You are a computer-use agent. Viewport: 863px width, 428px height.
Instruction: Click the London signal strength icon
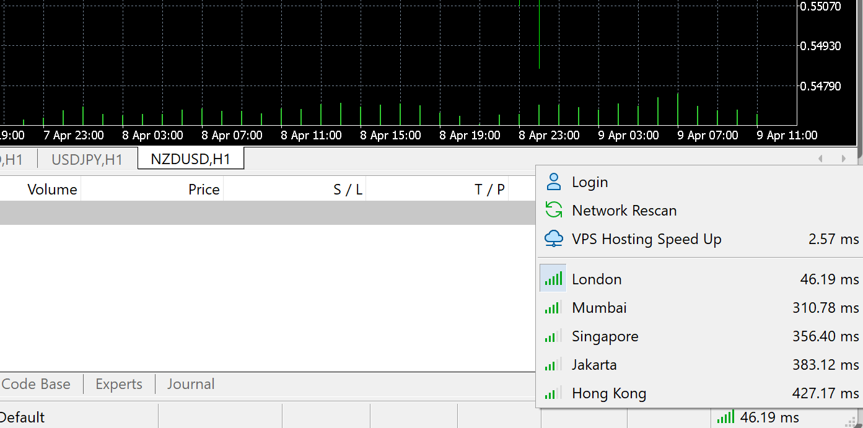point(553,279)
